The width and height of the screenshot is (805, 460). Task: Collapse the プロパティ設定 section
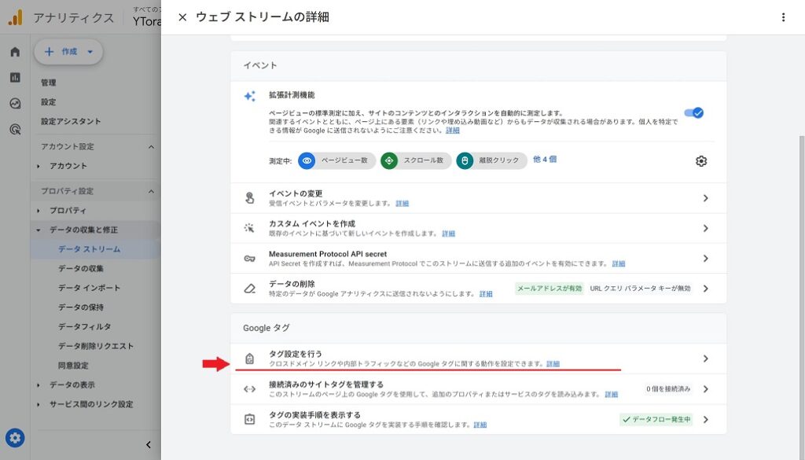coord(151,192)
